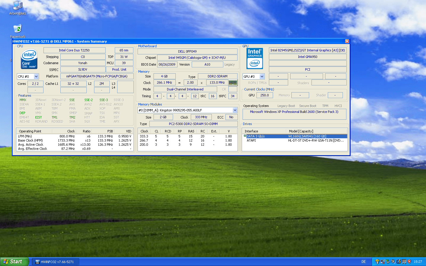The height and width of the screenshot is (266, 426).
Task: Click the Windows flag icon on Start
Action: coord(6,262)
